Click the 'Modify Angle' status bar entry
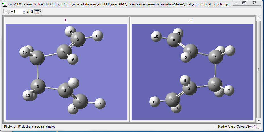This screenshot has height=132, width=264. pyautogui.click(x=227, y=127)
